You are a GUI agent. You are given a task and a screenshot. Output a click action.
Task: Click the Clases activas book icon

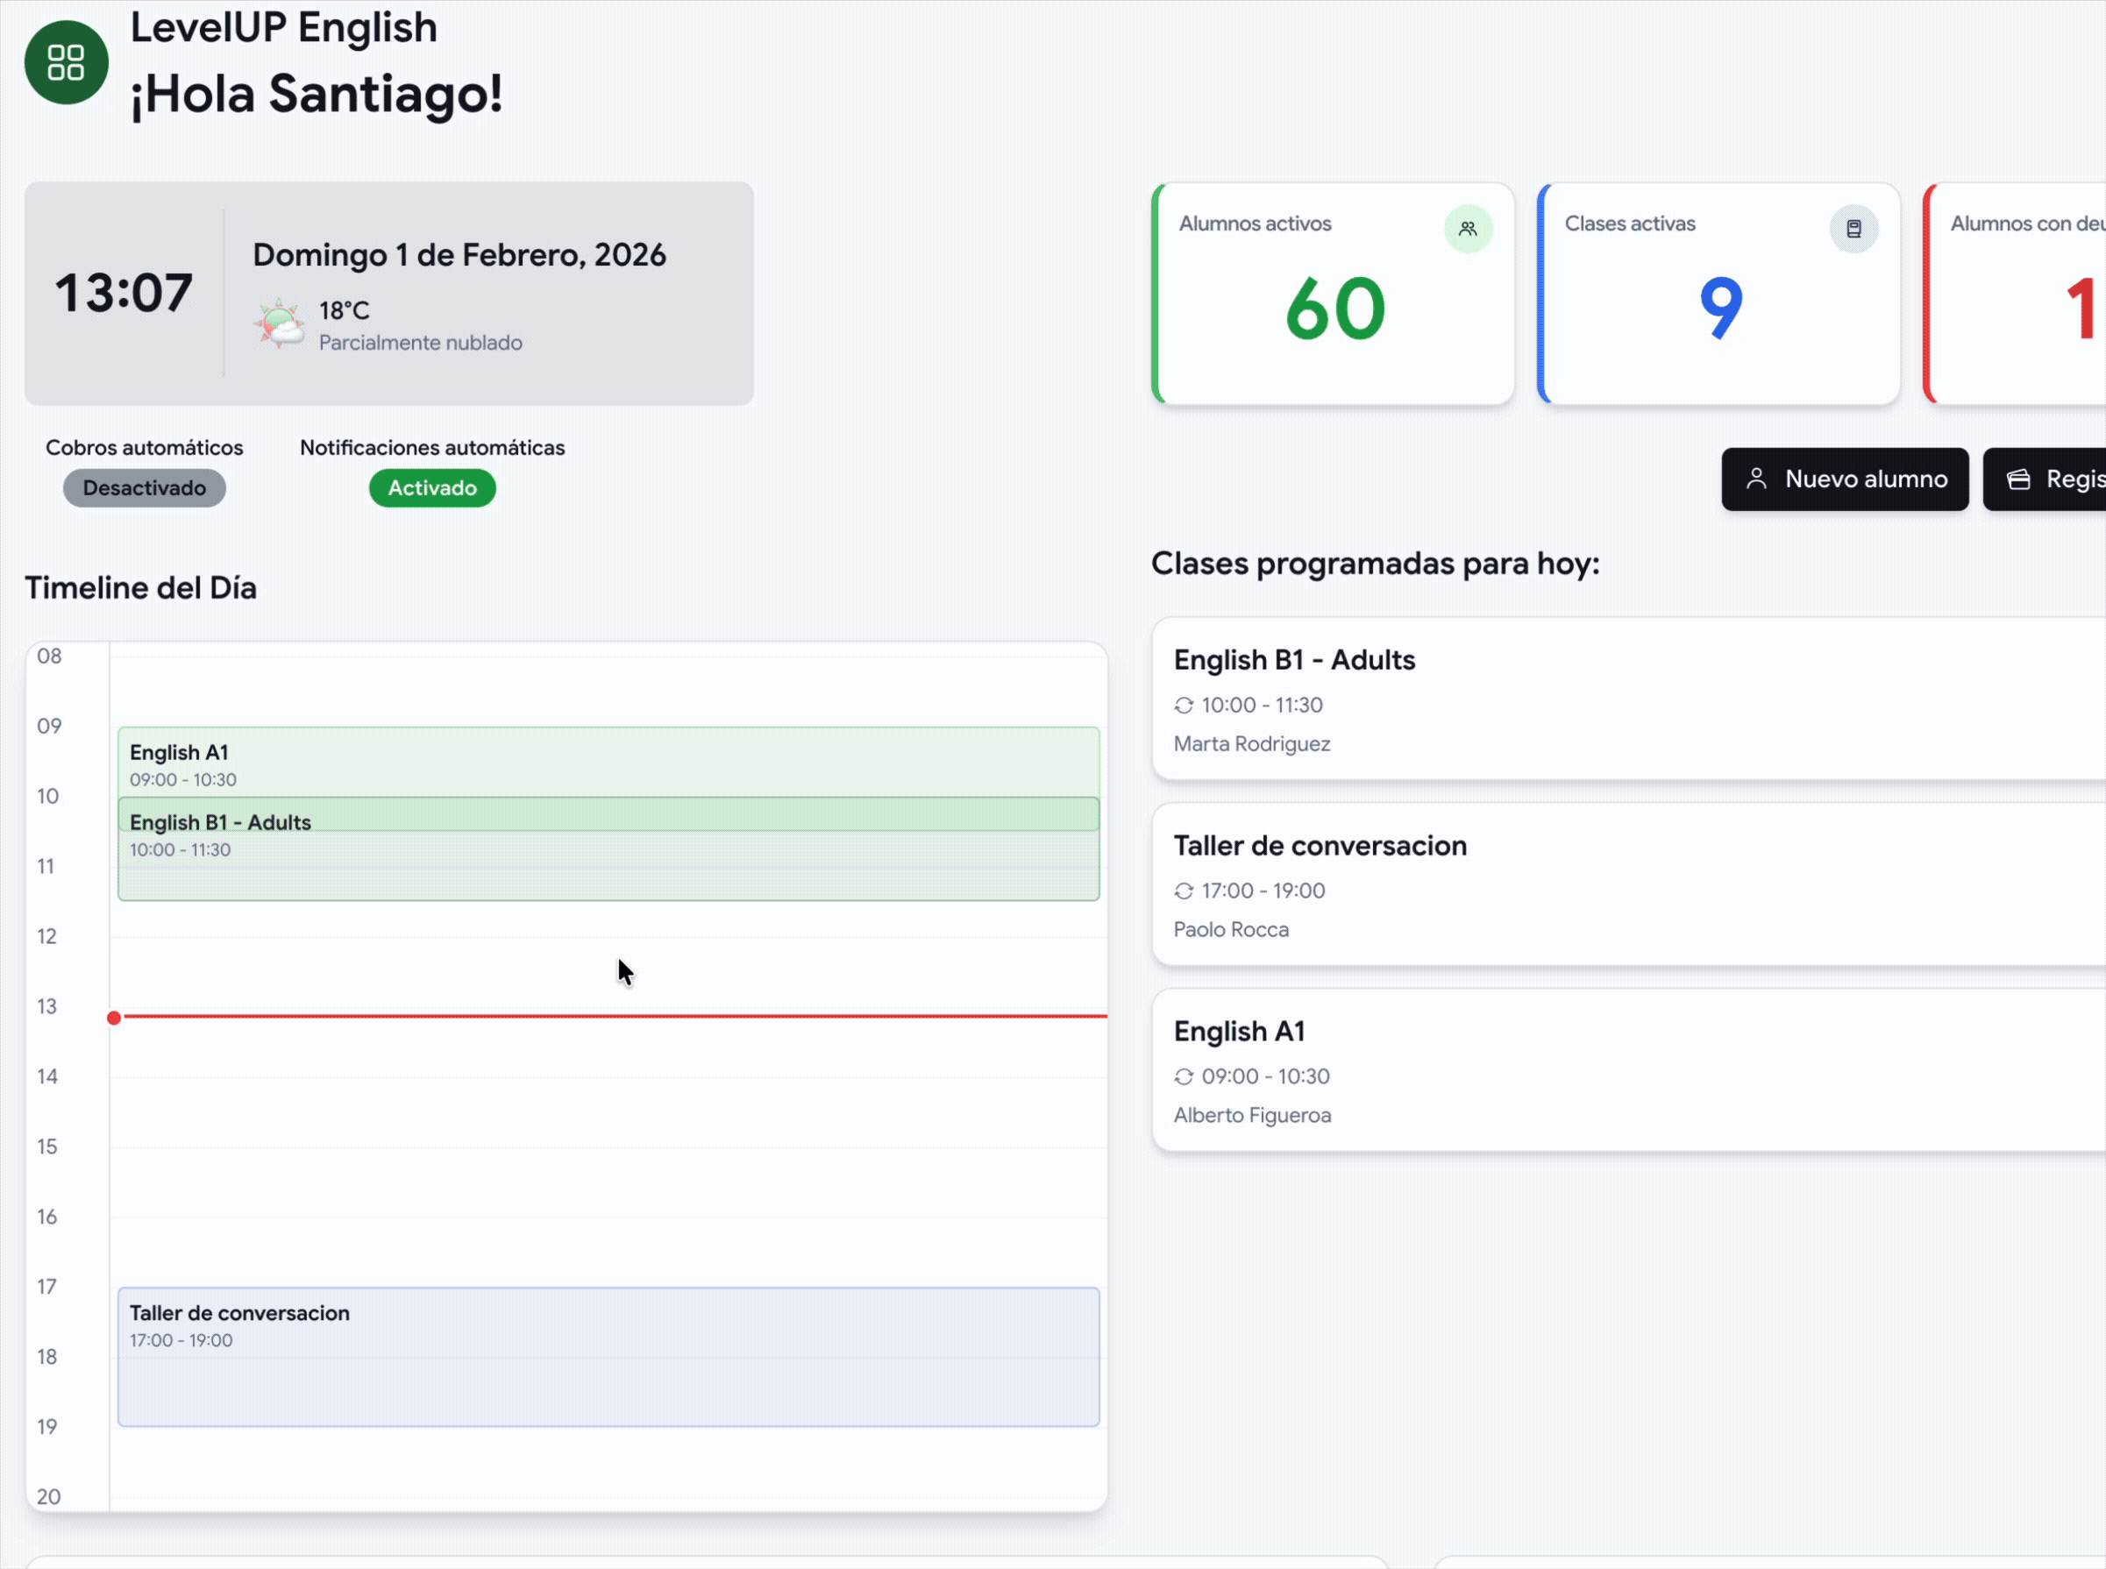[1853, 229]
